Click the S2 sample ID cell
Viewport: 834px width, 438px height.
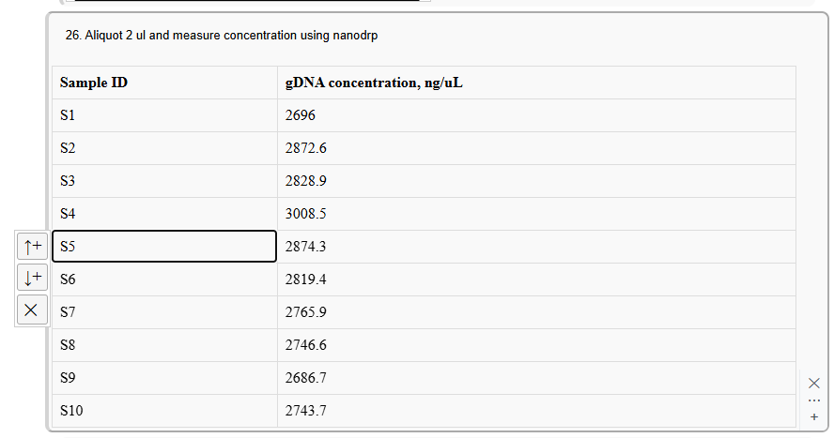point(164,148)
